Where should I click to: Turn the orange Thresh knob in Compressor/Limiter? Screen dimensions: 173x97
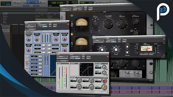pyautogui.click(x=104, y=87)
